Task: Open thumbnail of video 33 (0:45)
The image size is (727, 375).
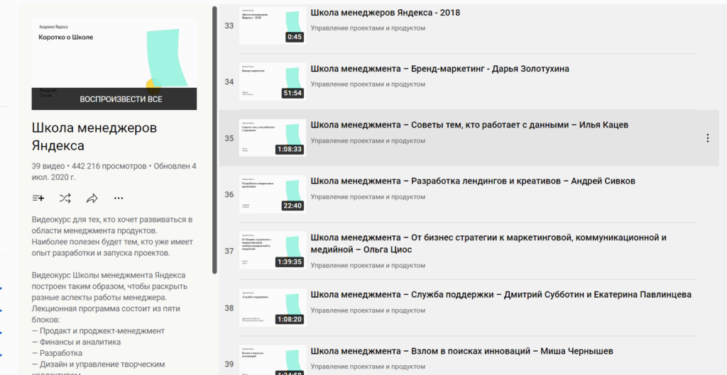Action: pos(273,26)
